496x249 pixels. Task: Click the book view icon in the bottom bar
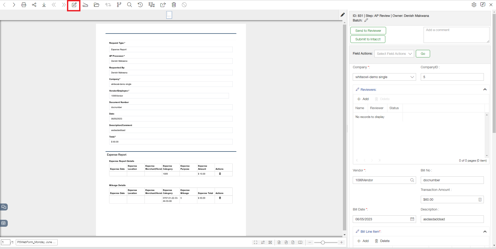point(300,242)
